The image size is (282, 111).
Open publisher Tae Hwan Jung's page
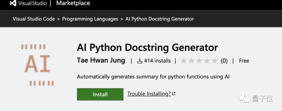coord(101,60)
